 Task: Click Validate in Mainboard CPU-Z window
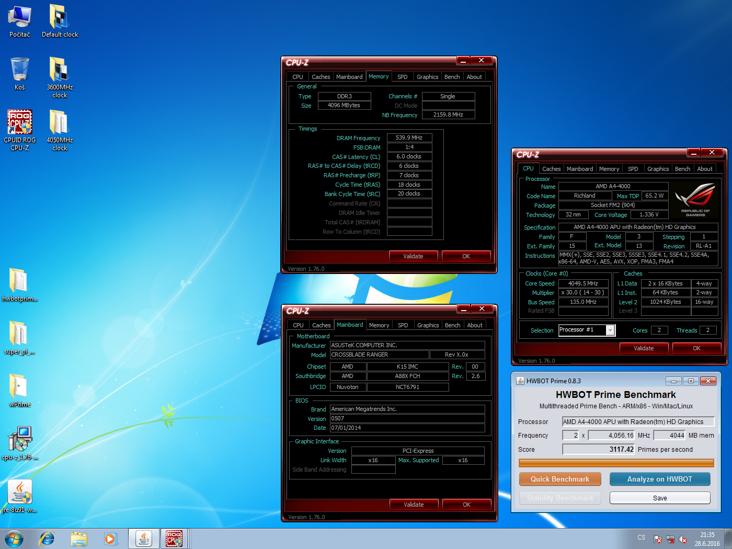point(414,505)
